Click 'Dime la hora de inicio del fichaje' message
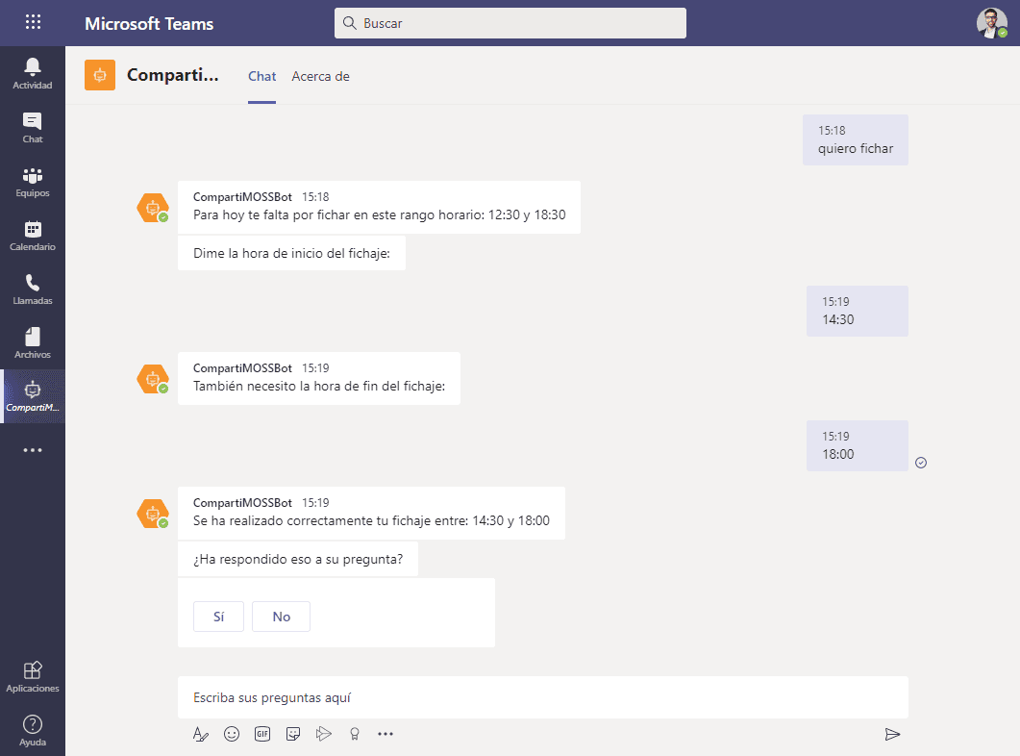This screenshot has width=1020, height=756. point(291,253)
